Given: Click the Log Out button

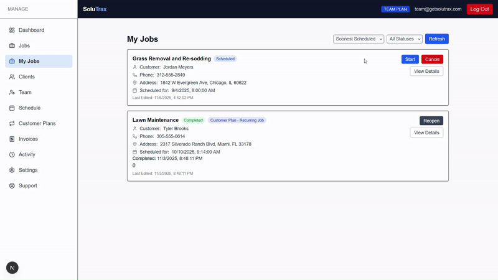Looking at the screenshot, I should 479,9.
